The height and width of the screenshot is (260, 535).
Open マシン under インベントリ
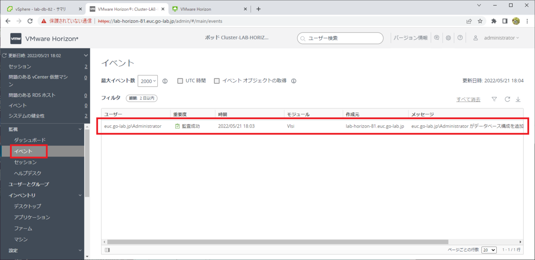21,240
